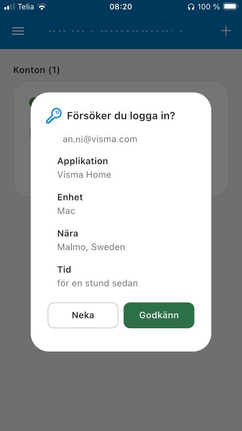The height and width of the screenshot is (431, 242).
Task: Deny login with Neka button
Action: pos(83,315)
